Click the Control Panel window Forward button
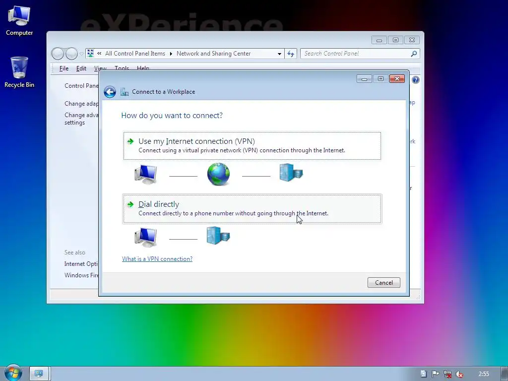The width and height of the screenshot is (508, 381). pyautogui.click(x=71, y=54)
